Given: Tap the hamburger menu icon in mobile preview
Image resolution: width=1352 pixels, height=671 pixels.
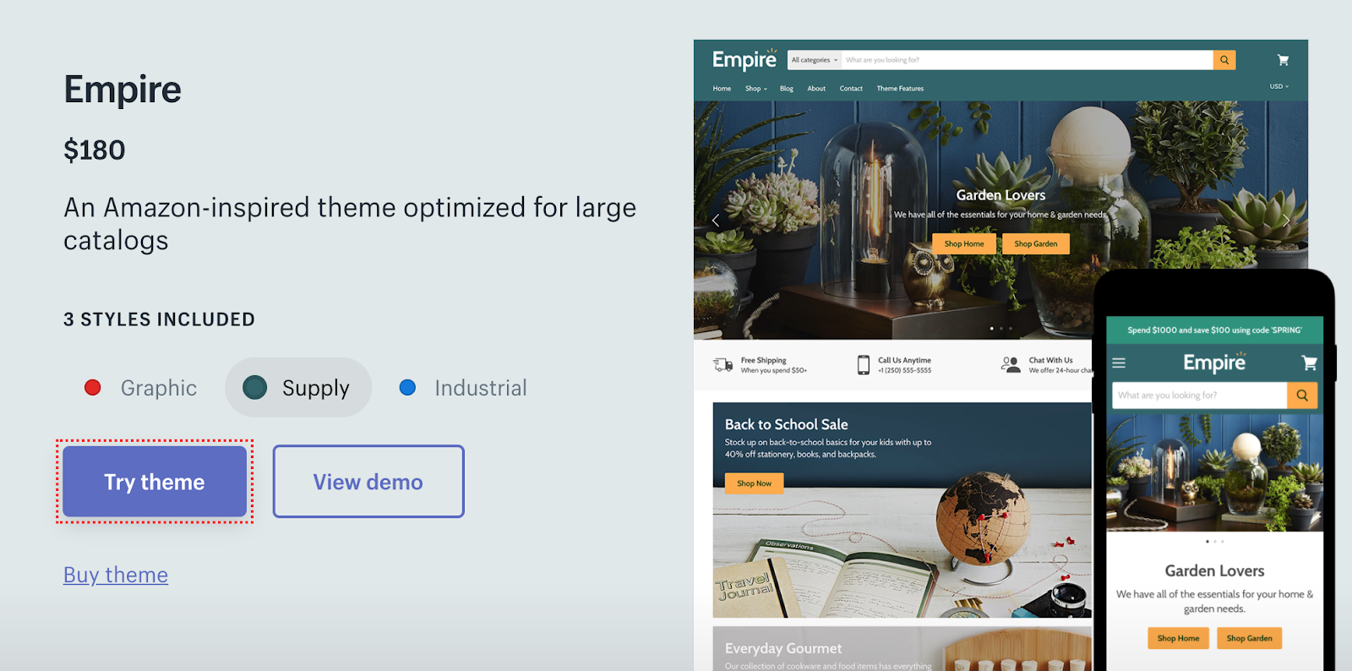Looking at the screenshot, I should (x=1119, y=363).
